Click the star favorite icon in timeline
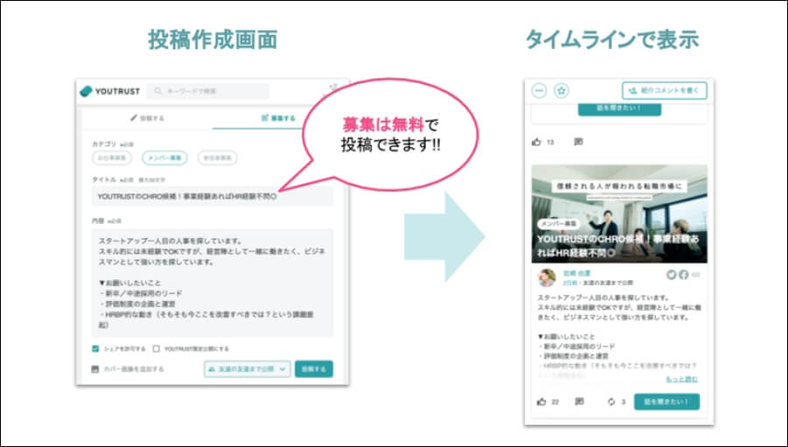 [561, 91]
